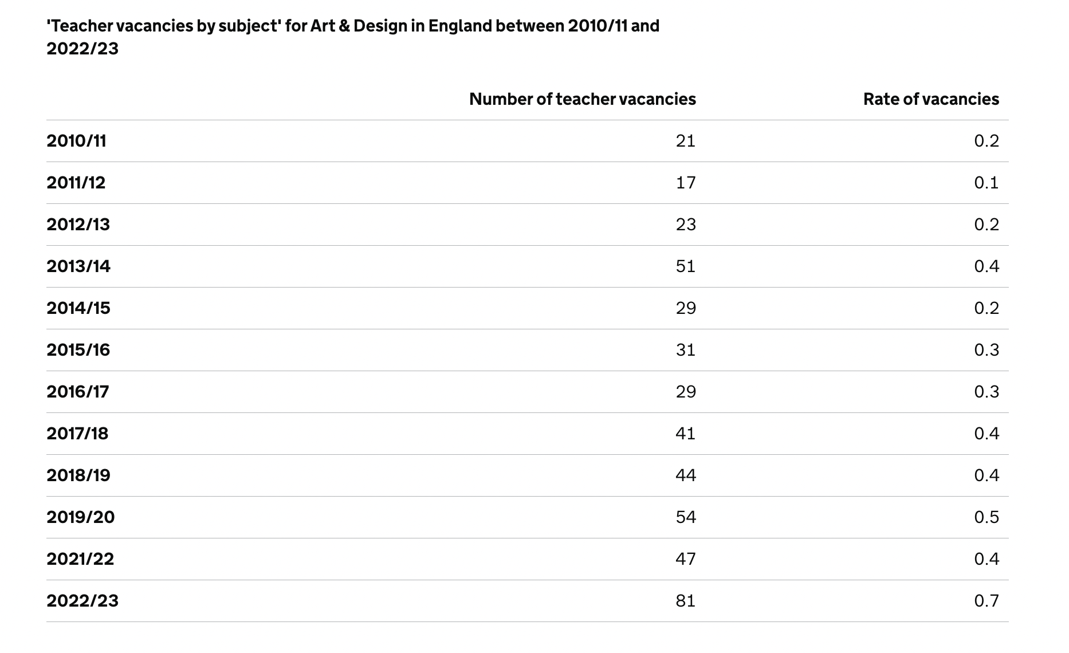Click the 2021/22 row header
The height and width of the screenshot is (653, 1069).
80,559
